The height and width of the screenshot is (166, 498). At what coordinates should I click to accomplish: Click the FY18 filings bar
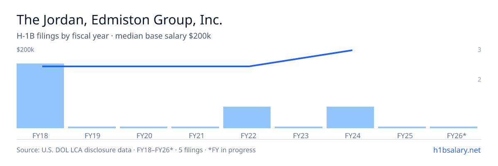click(40, 96)
